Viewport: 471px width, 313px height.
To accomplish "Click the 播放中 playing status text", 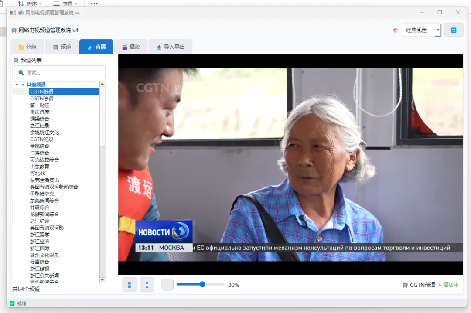I will (451, 285).
